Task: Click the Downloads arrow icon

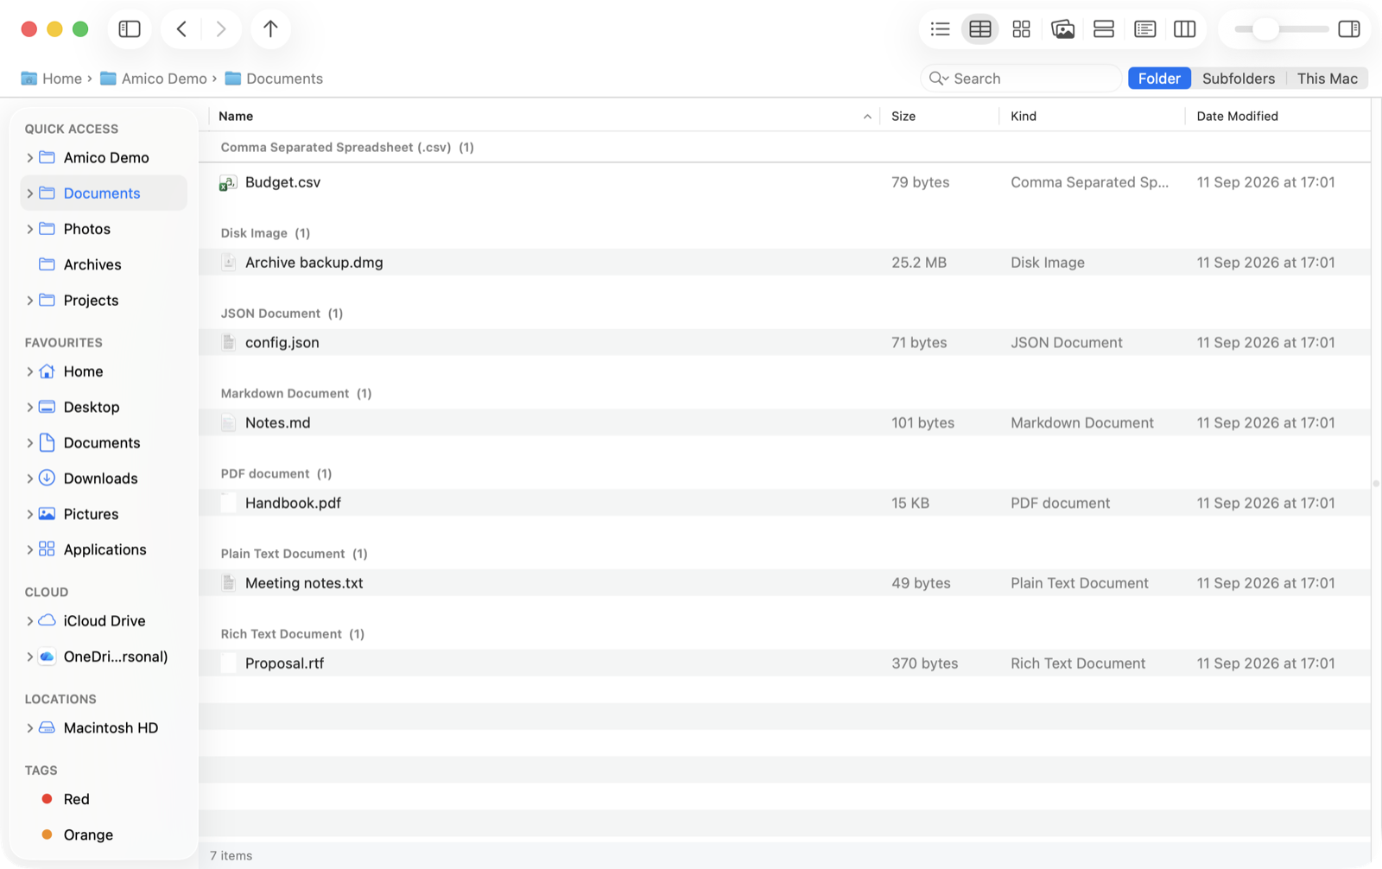Action: coord(48,478)
